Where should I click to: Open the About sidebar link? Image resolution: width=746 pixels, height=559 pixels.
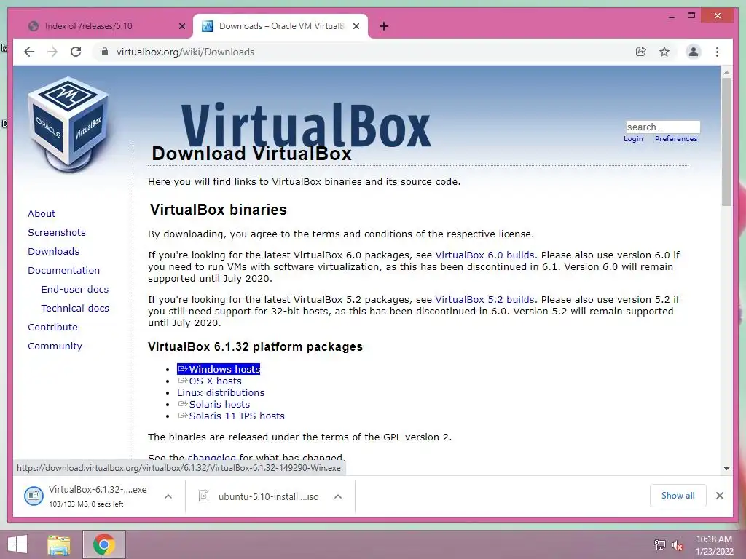[x=42, y=213]
